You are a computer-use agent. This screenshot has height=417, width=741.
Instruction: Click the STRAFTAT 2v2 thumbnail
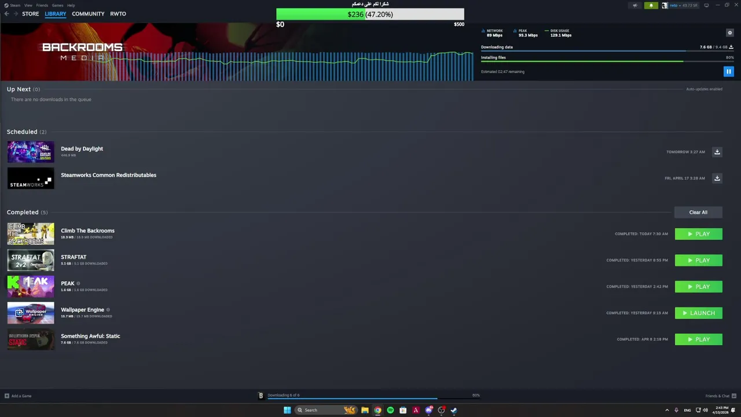(x=31, y=261)
